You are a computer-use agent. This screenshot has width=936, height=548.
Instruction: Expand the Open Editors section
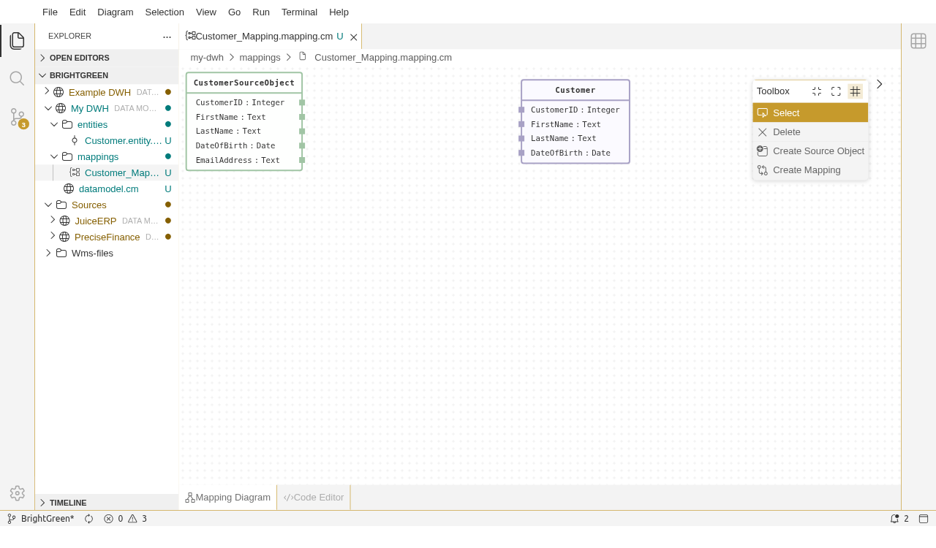pyautogui.click(x=79, y=58)
